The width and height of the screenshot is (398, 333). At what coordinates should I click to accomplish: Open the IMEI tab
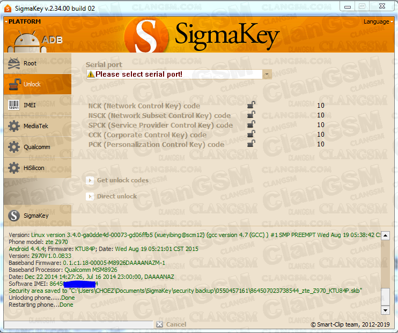point(38,105)
